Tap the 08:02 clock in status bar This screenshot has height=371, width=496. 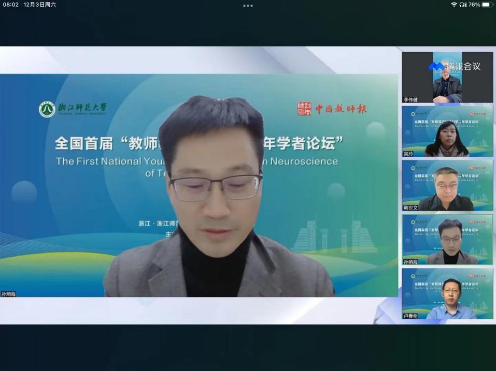coord(10,5)
